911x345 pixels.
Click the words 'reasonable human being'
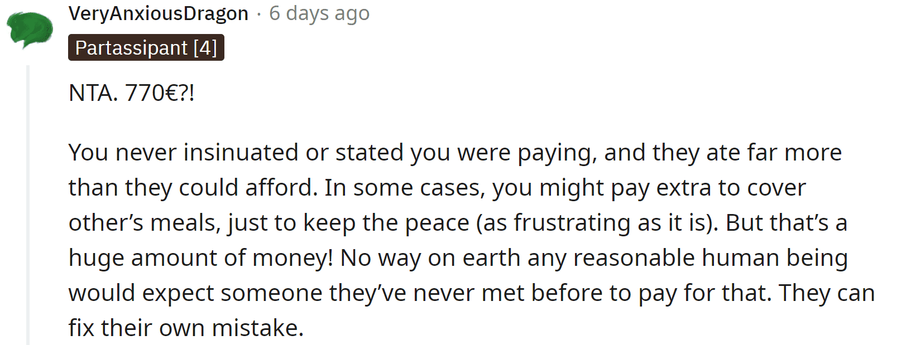click(x=711, y=258)
